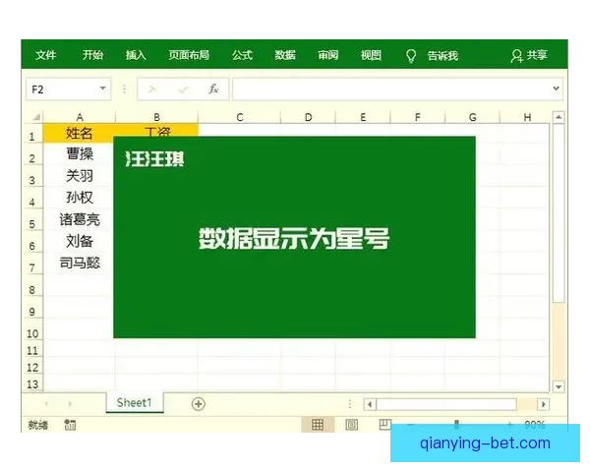Select the cell containing 姓名
The width and height of the screenshot is (590, 472).
point(80,134)
